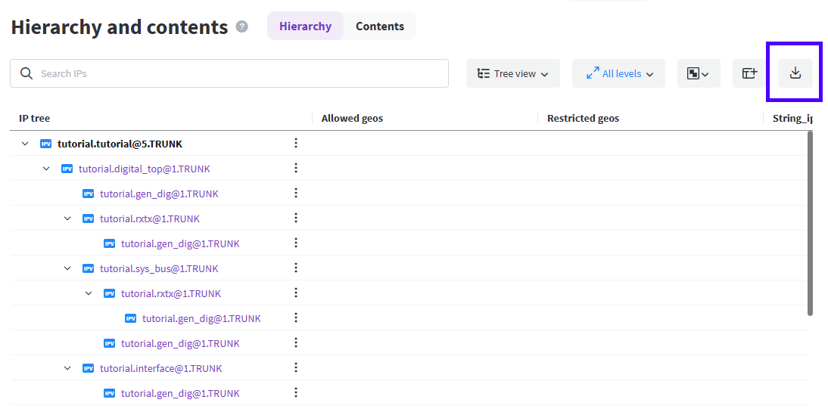Click the vertical scrollbar of the IP tree
The width and height of the screenshot is (828, 412).
click(x=810, y=223)
